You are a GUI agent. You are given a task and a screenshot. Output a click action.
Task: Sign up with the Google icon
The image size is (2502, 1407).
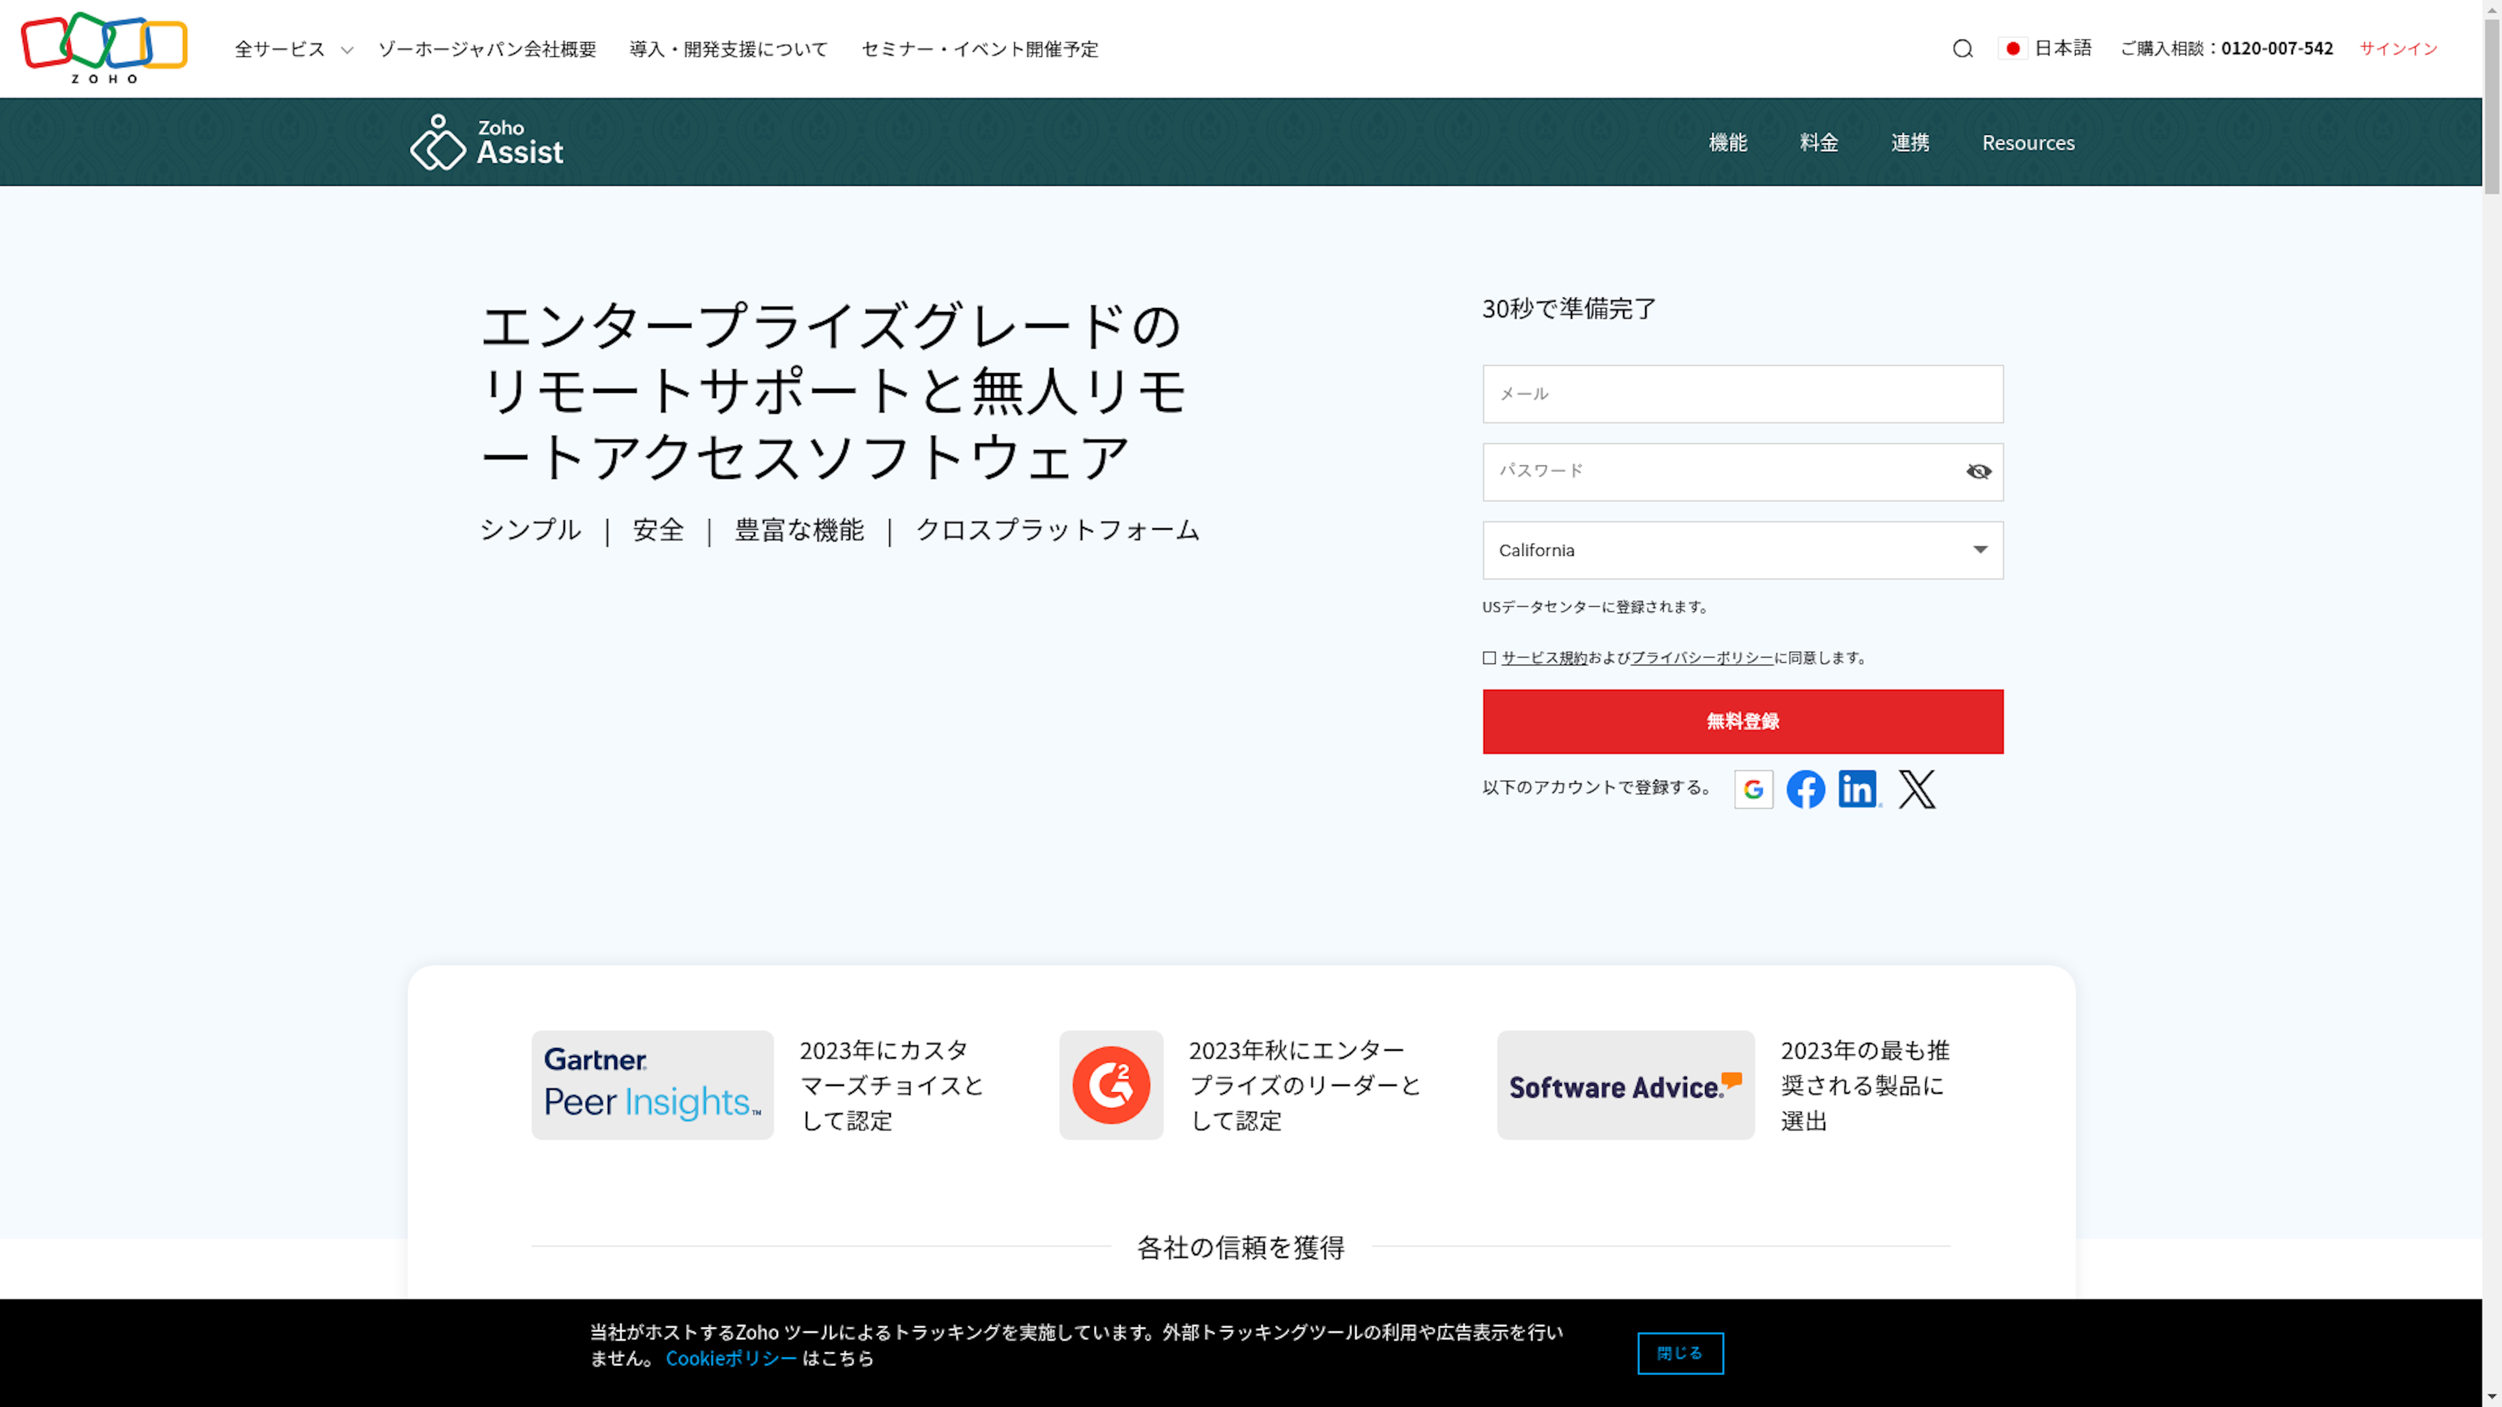(1753, 789)
